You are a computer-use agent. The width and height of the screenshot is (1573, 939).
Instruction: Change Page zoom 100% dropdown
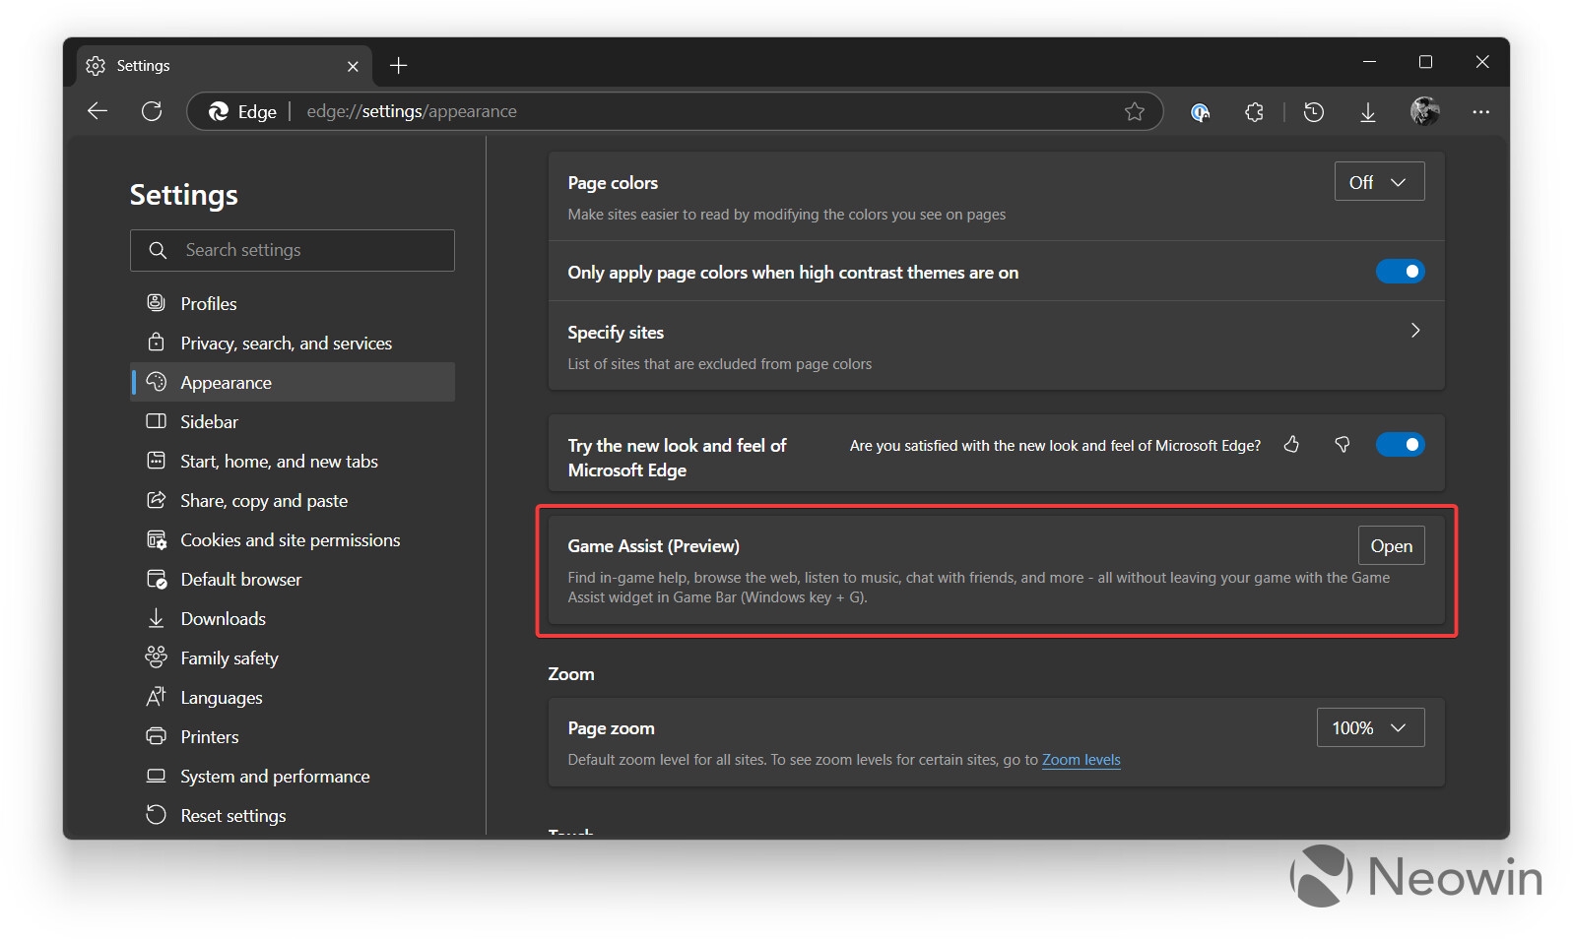click(x=1370, y=727)
